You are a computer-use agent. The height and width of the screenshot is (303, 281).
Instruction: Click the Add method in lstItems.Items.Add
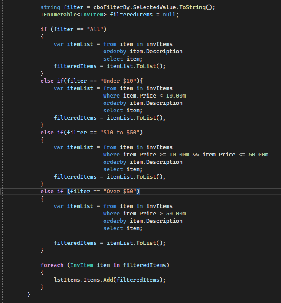[108, 280]
